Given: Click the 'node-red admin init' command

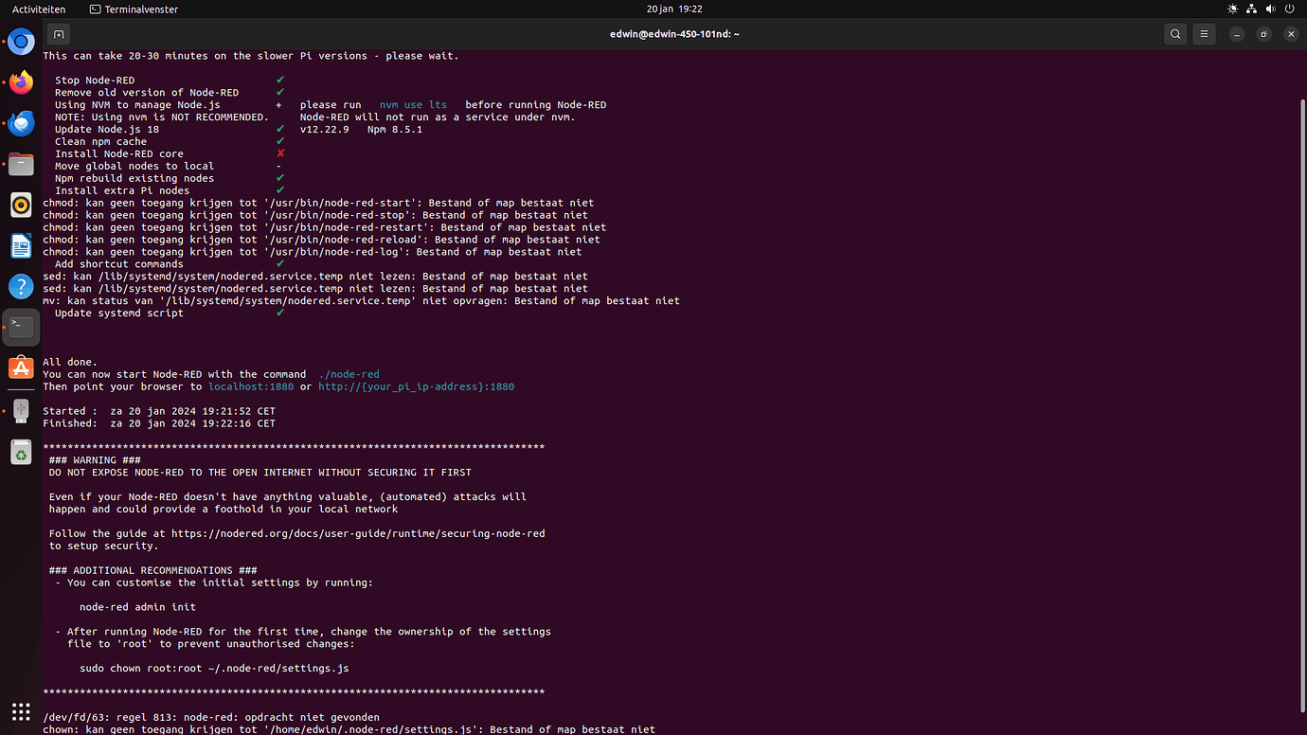Looking at the screenshot, I should tap(138, 607).
